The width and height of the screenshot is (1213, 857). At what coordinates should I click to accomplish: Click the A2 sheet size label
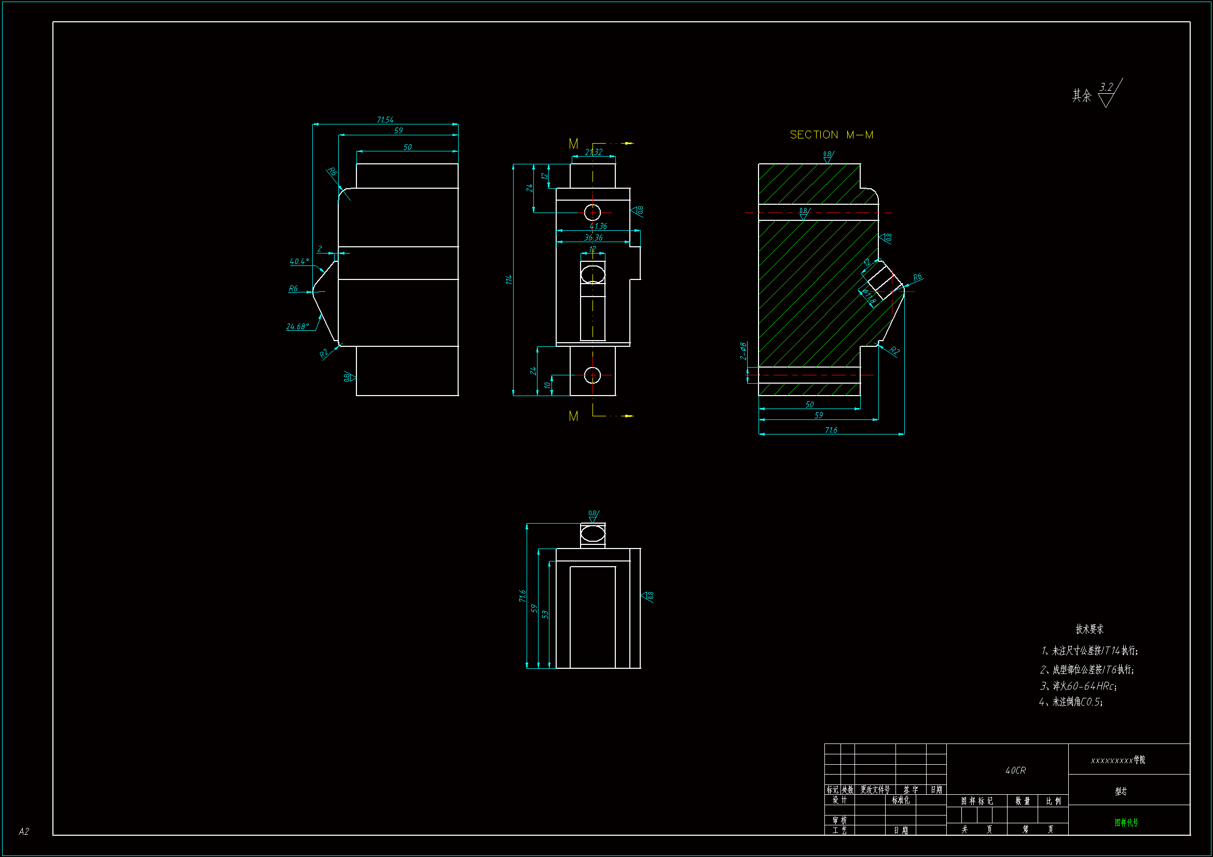click(24, 831)
